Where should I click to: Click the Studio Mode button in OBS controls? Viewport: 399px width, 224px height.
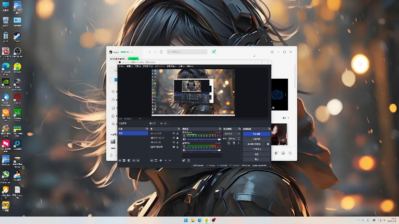coord(256,149)
